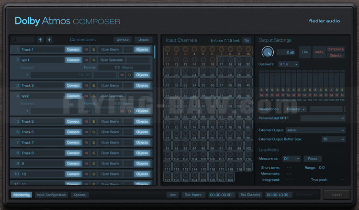Click the output volume knob

(x=268, y=52)
